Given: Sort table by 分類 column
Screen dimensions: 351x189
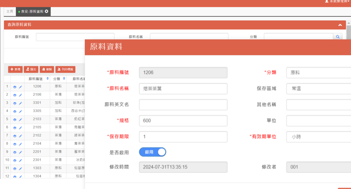Looking at the screenshot, I should click(x=64, y=79).
